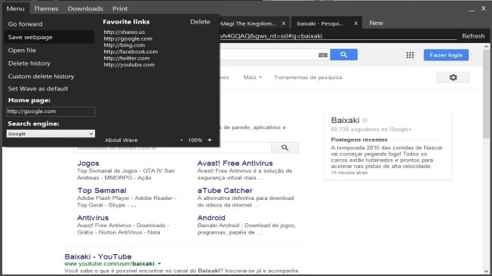Click the Fazer login button
Screen dimensions: 492x276
[x=446, y=55]
